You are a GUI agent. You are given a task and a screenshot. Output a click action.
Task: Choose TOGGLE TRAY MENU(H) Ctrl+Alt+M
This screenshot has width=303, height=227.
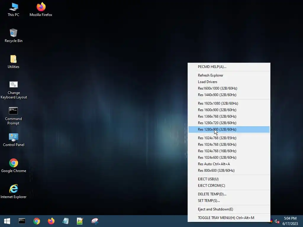pyautogui.click(x=229, y=218)
